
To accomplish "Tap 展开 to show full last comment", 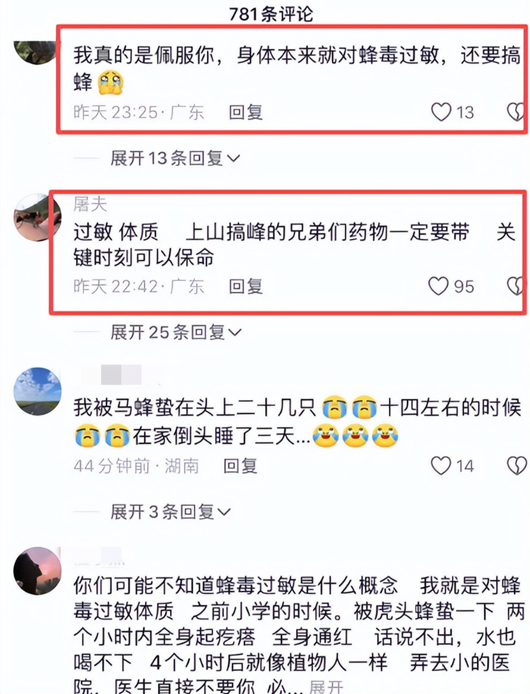I will click(326, 687).
